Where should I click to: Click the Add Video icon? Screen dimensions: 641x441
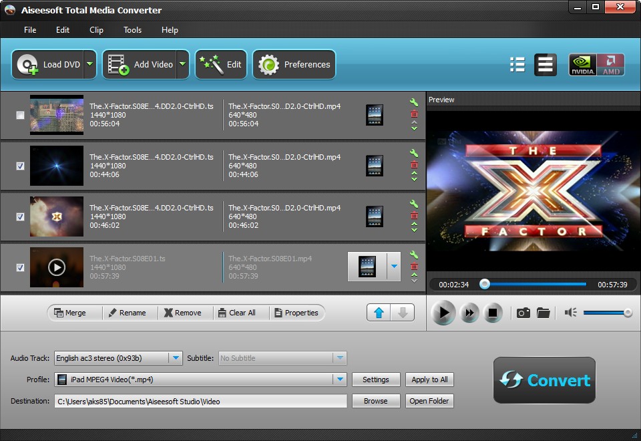(117, 64)
